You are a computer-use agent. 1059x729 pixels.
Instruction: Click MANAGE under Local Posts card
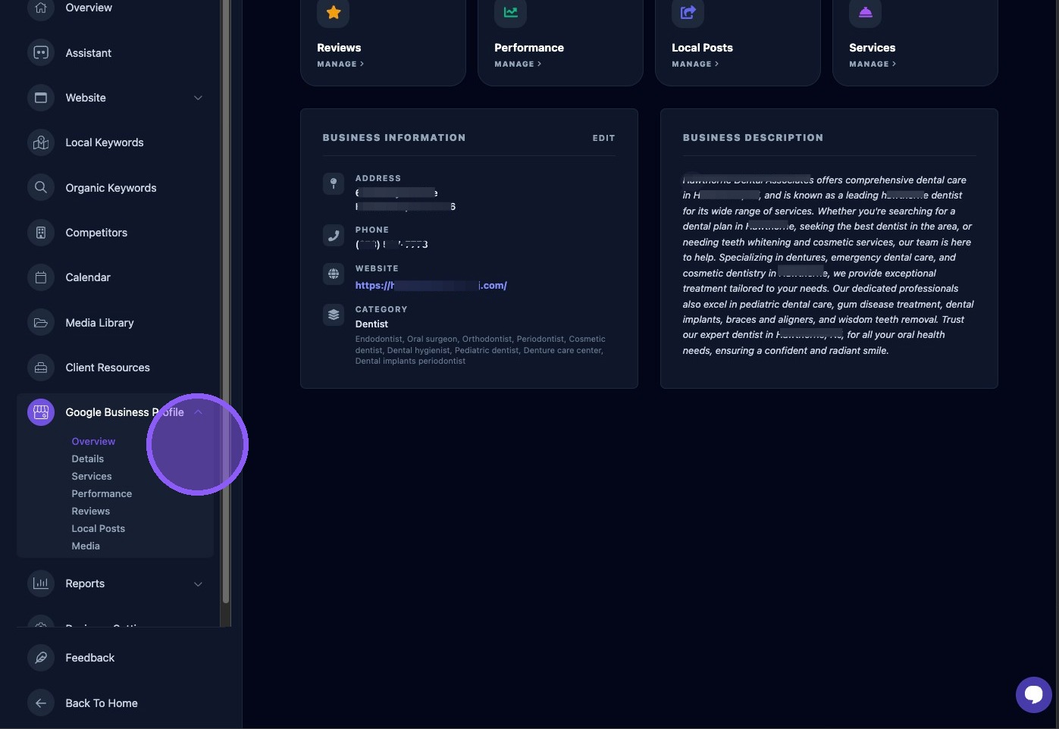point(695,64)
